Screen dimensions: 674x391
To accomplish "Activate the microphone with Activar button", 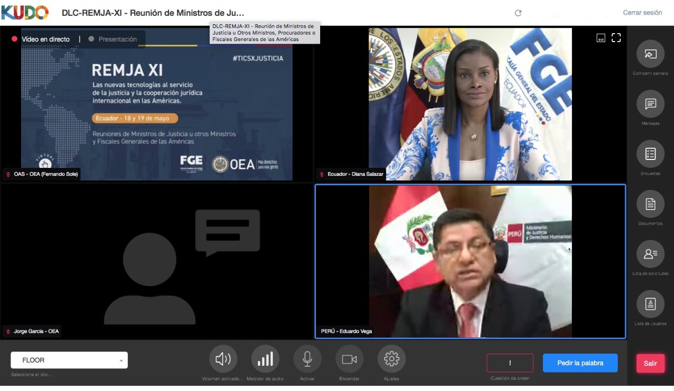I will [x=308, y=359].
